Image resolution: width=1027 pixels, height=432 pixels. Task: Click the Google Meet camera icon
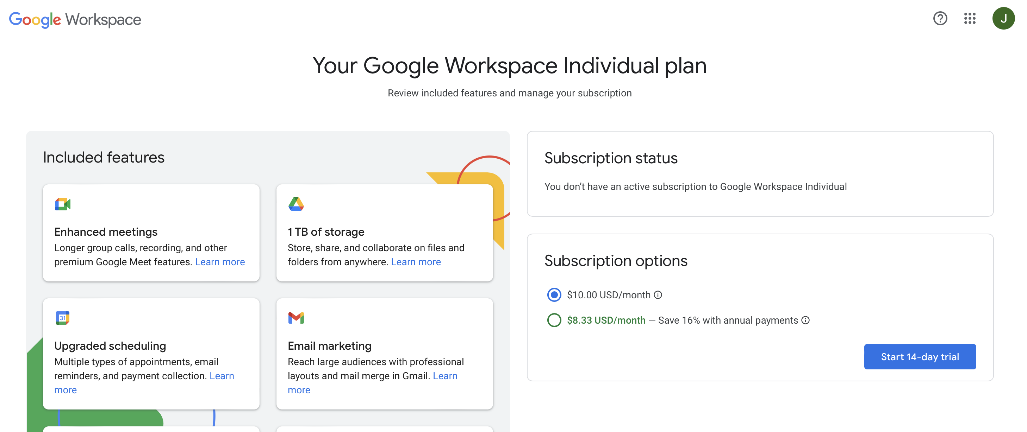pos(63,204)
